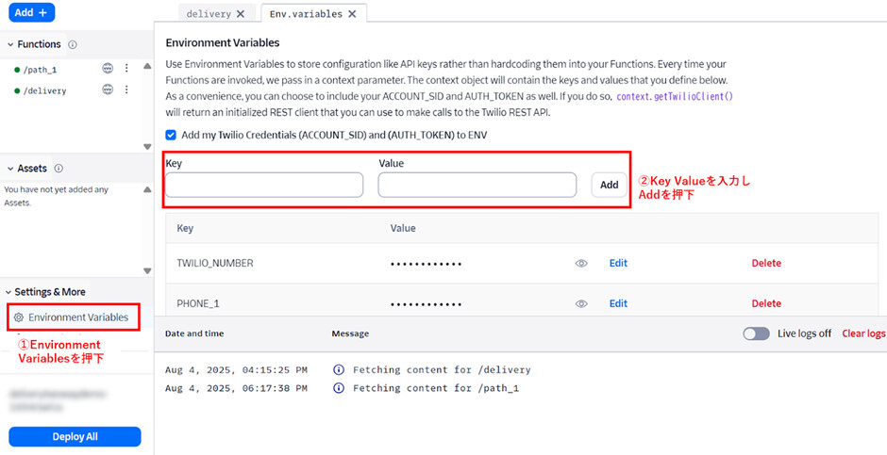Screen dimensions: 887x455
Task: Click the globe icon next to /path_1
Action: click(x=108, y=70)
